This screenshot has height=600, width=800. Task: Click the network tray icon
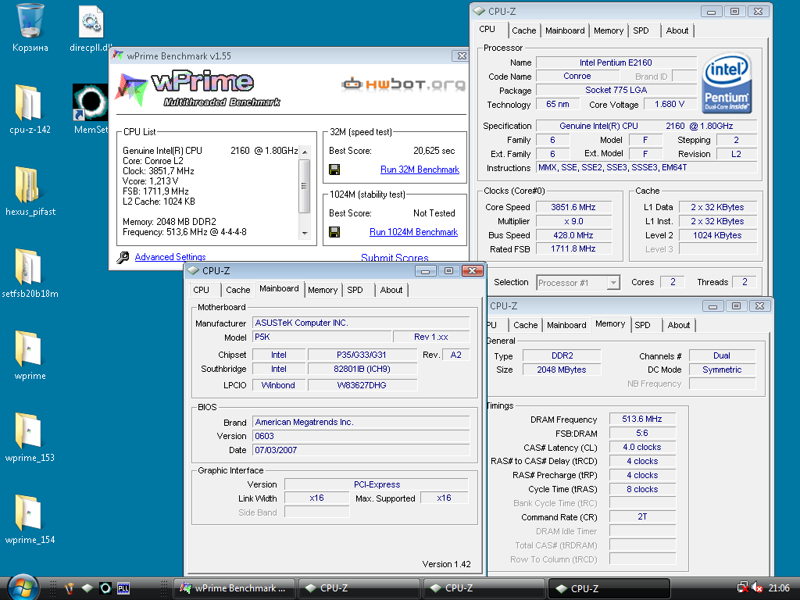[x=743, y=588]
